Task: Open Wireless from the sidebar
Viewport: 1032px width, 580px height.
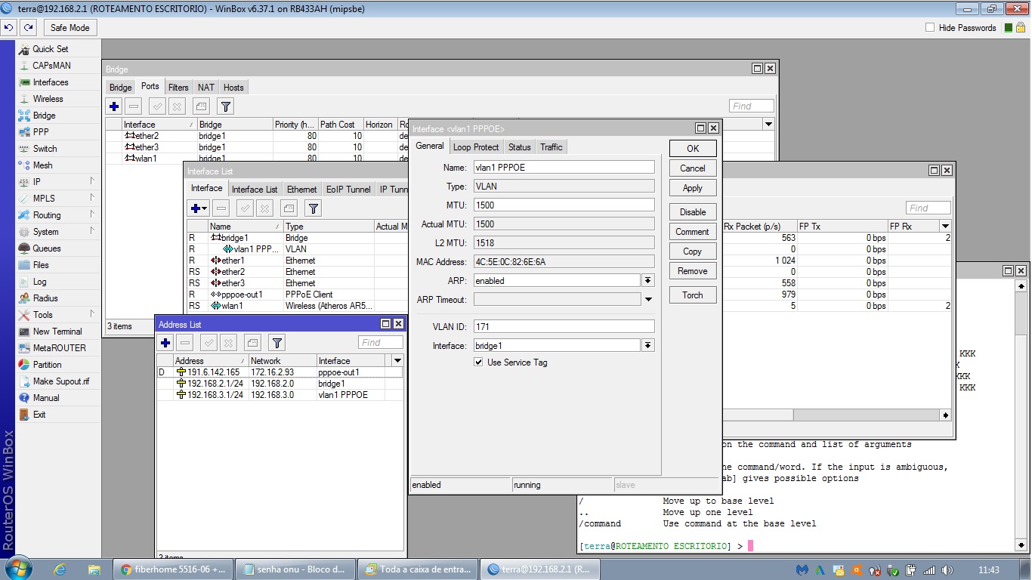Action: pyautogui.click(x=48, y=99)
